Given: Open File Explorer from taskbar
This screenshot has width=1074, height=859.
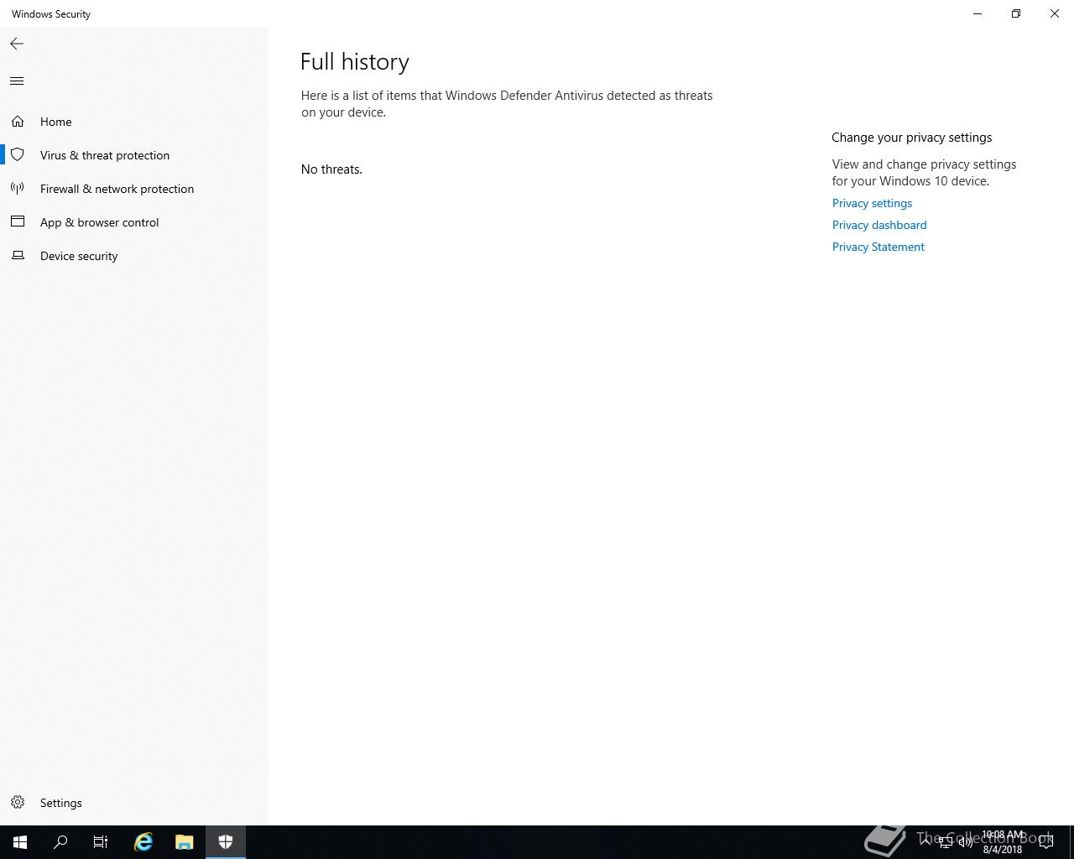Looking at the screenshot, I should point(185,842).
